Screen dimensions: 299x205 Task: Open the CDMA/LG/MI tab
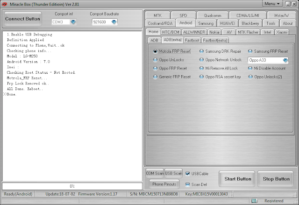tap(248, 15)
